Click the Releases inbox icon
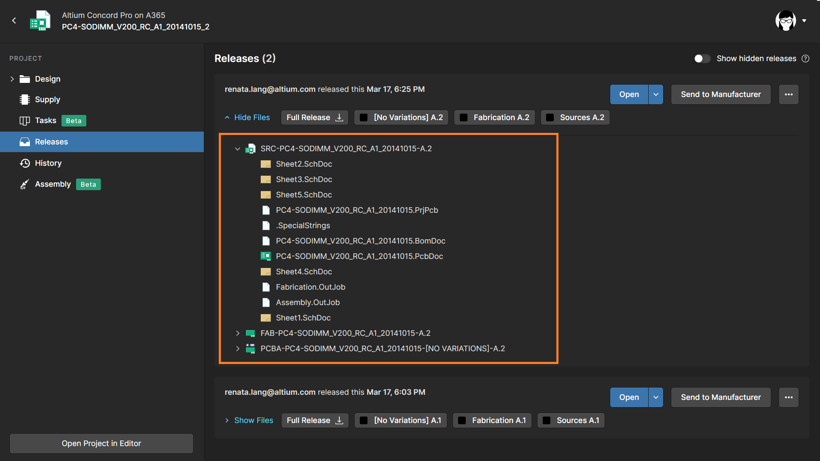Viewport: 820px width, 461px height. click(x=24, y=141)
